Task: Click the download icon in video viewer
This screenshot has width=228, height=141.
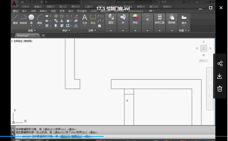Action: pyautogui.click(x=220, y=76)
